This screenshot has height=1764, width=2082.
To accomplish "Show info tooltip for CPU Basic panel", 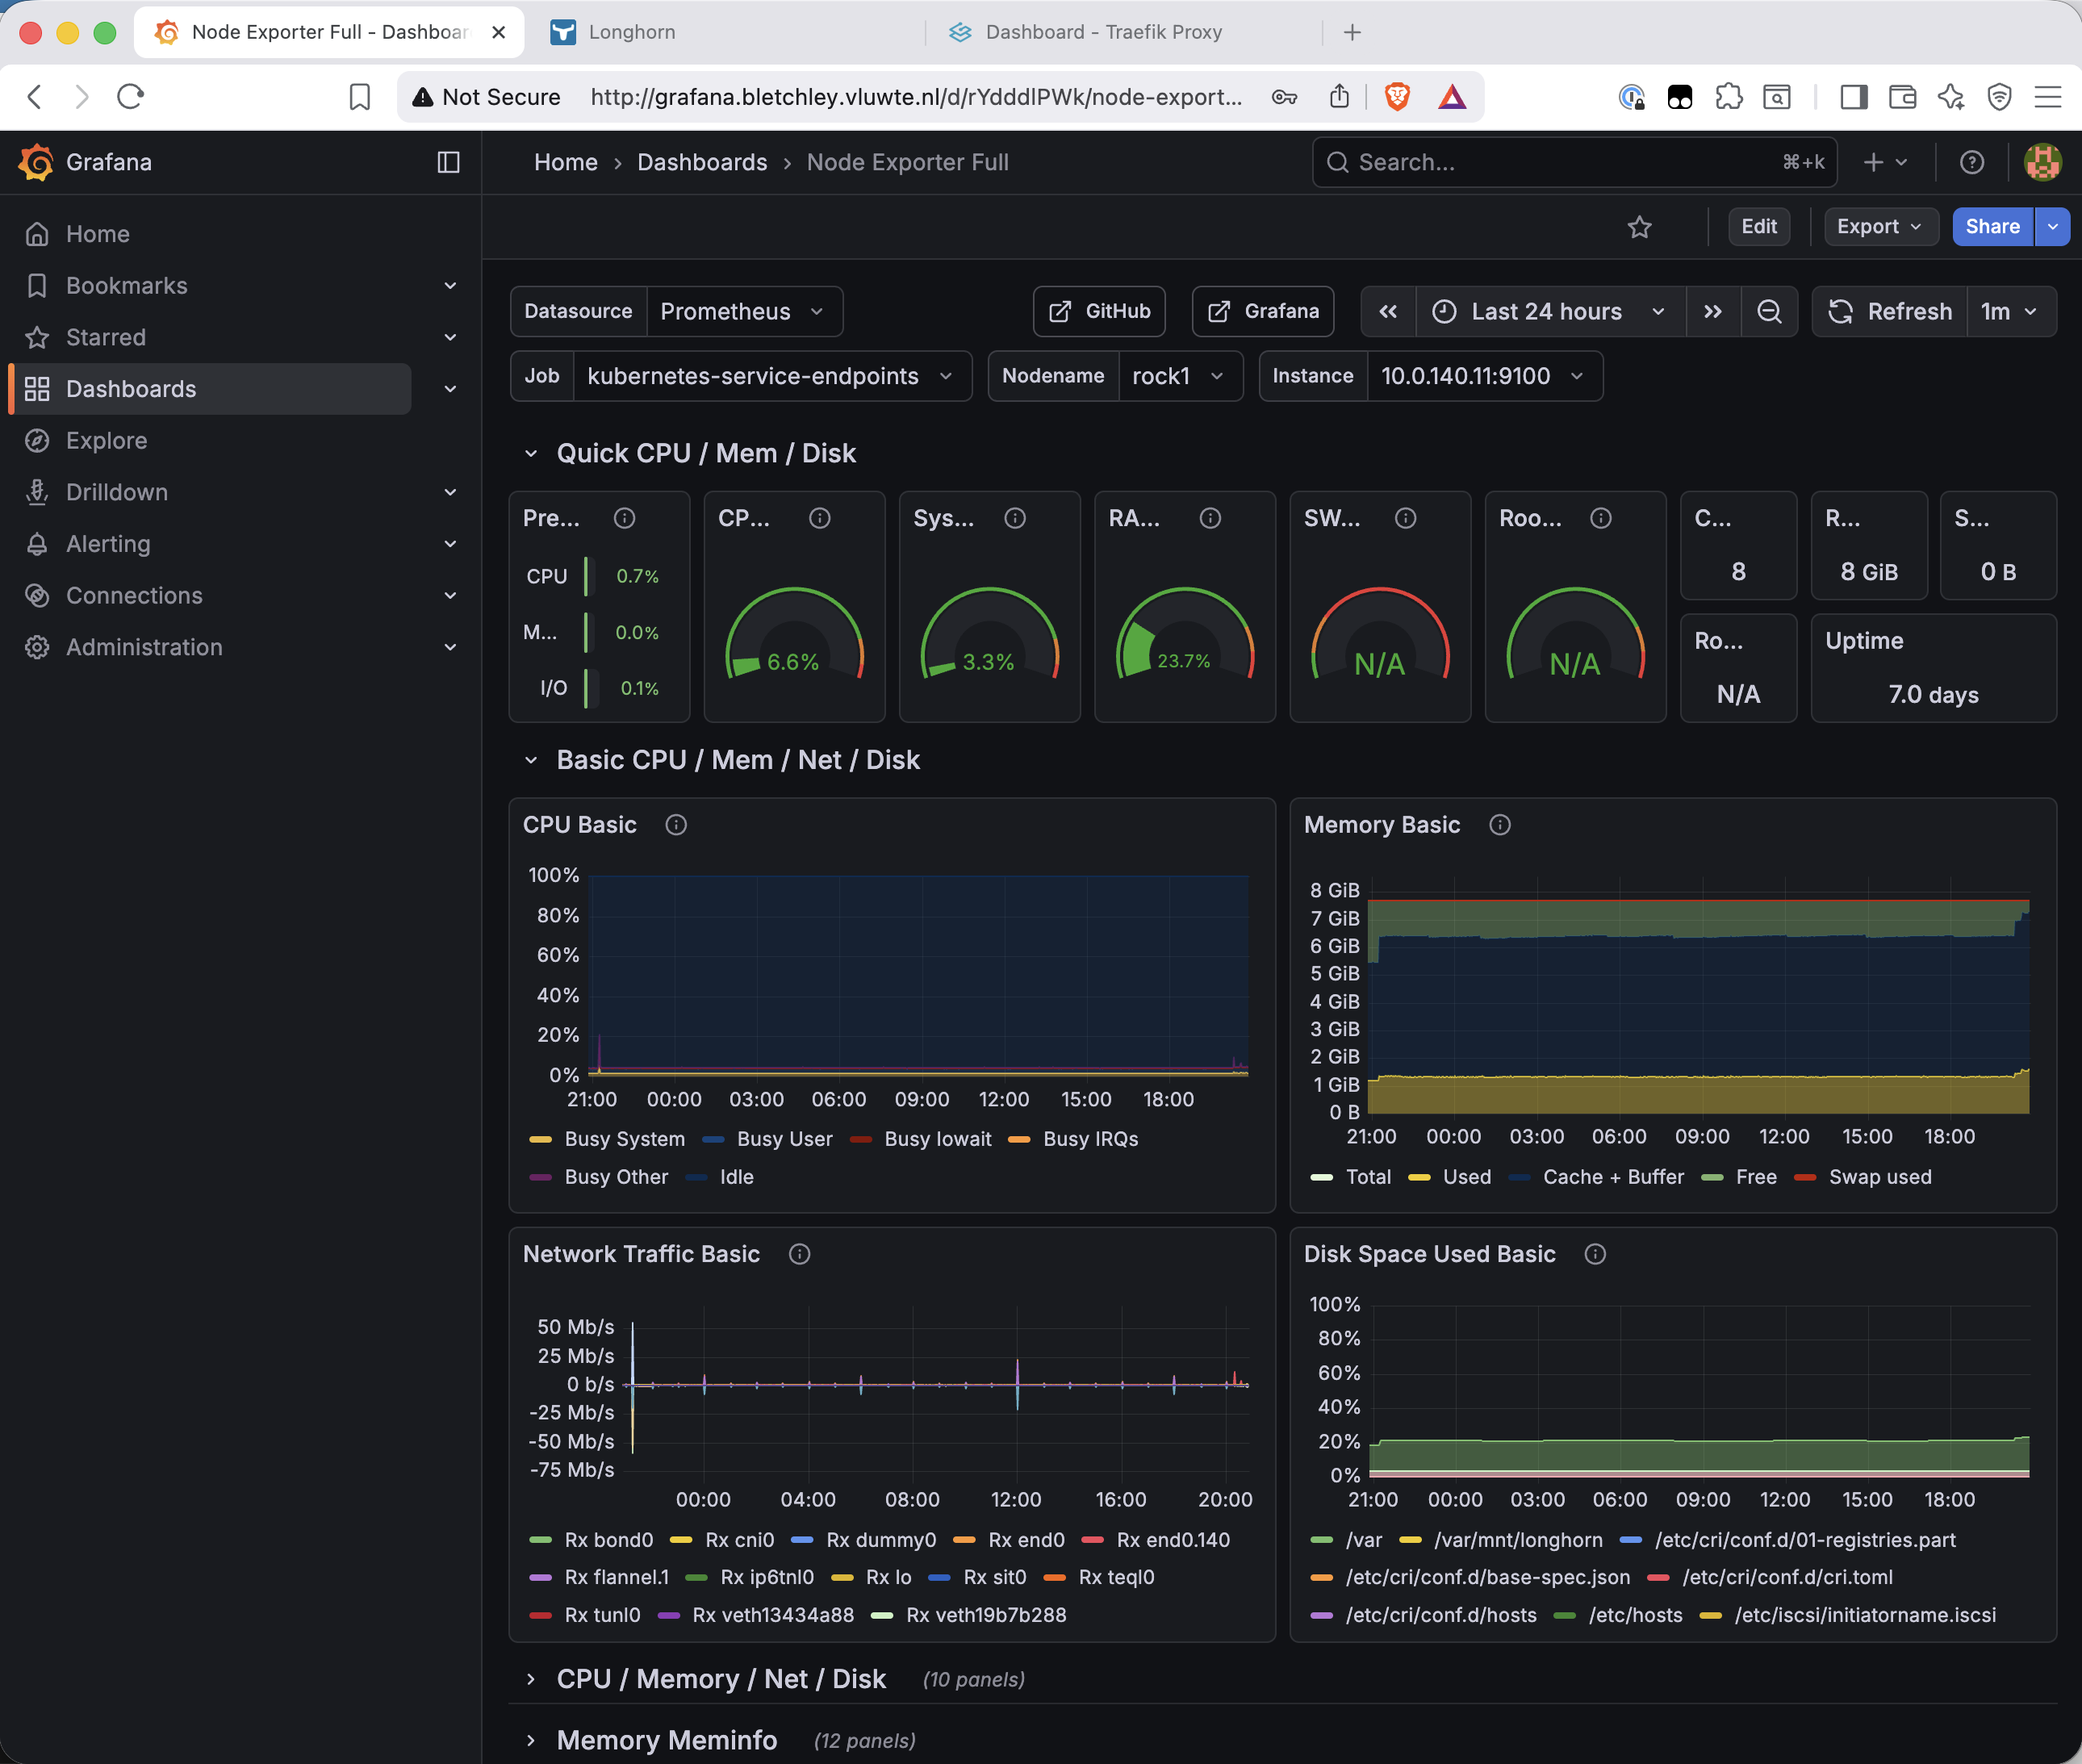I will pyautogui.click(x=675, y=824).
